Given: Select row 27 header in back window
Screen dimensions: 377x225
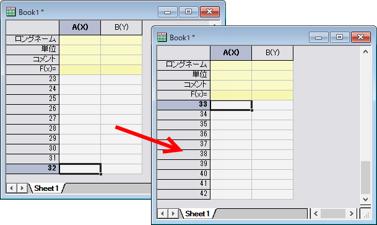Looking at the screenshot, I should pos(32,118).
